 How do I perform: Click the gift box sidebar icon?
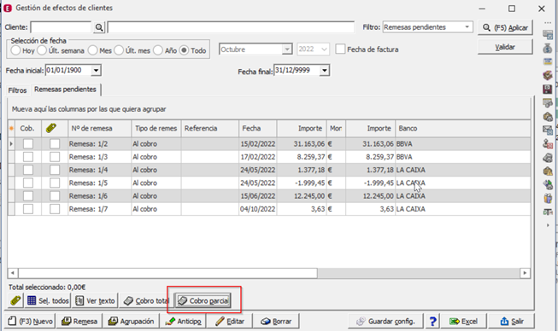coord(548,197)
